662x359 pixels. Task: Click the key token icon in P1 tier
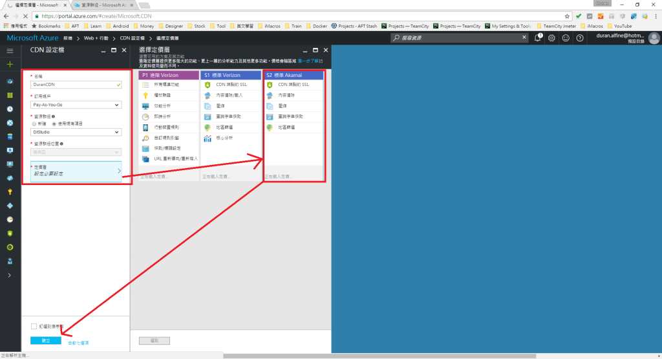coord(145,96)
